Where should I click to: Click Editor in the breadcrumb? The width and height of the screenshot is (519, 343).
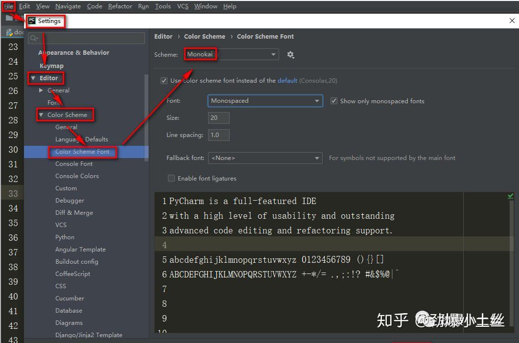[163, 36]
